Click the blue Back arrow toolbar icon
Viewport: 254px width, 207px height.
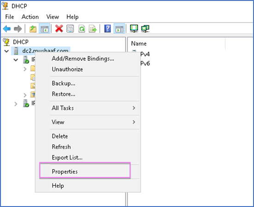[7, 29]
